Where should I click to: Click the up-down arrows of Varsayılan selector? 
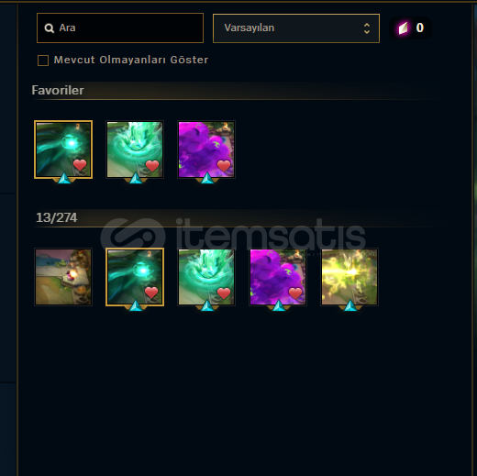click(x=367, y=28)
